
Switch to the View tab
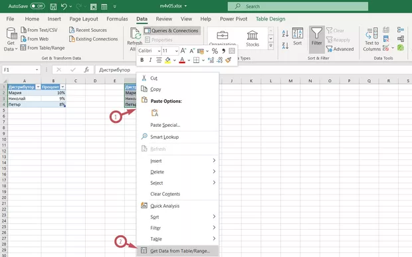pyautogui.click(x=186, y=19)
